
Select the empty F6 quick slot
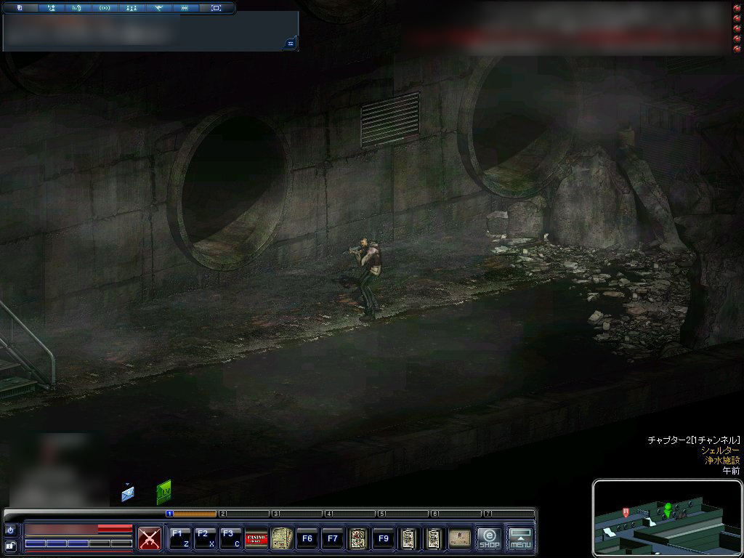point(307,538)
